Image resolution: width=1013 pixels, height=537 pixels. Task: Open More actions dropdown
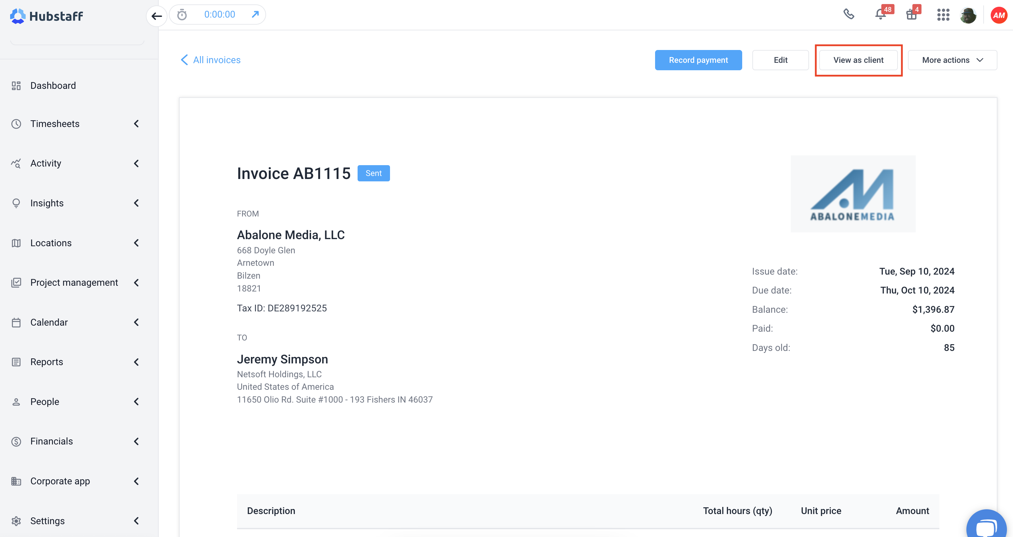tap(952, 60)
